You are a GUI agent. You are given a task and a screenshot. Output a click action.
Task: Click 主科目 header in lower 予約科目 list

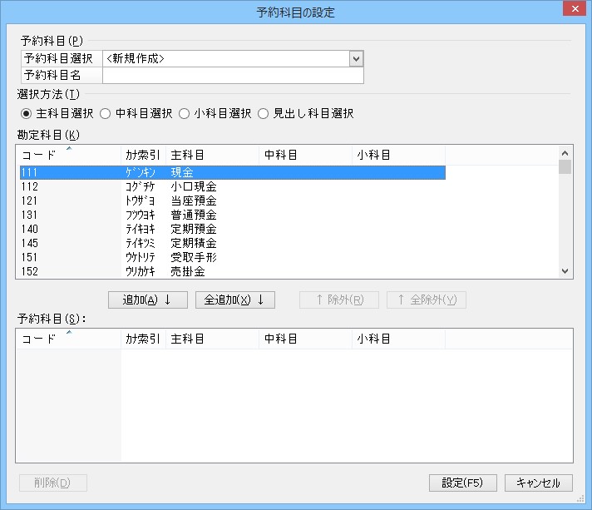pos(212,339)
